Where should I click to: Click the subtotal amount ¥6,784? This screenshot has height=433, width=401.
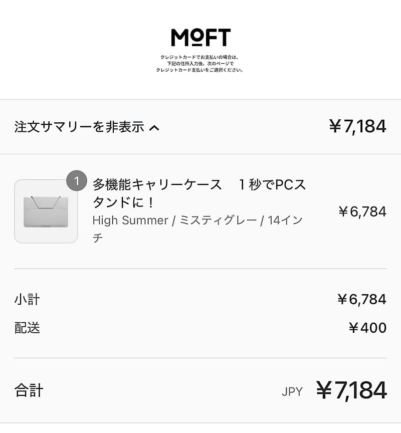tap(362, 299)
